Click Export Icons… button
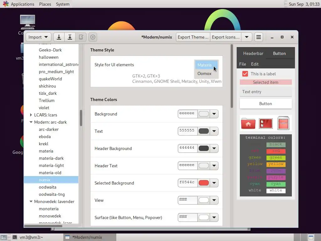 click(x=226, y=37)
